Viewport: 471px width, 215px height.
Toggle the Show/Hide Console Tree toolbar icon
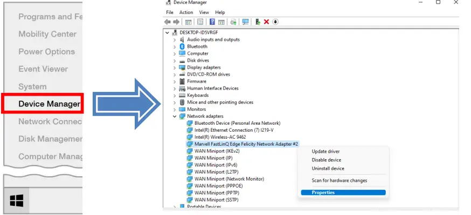[x=188, y=22]
